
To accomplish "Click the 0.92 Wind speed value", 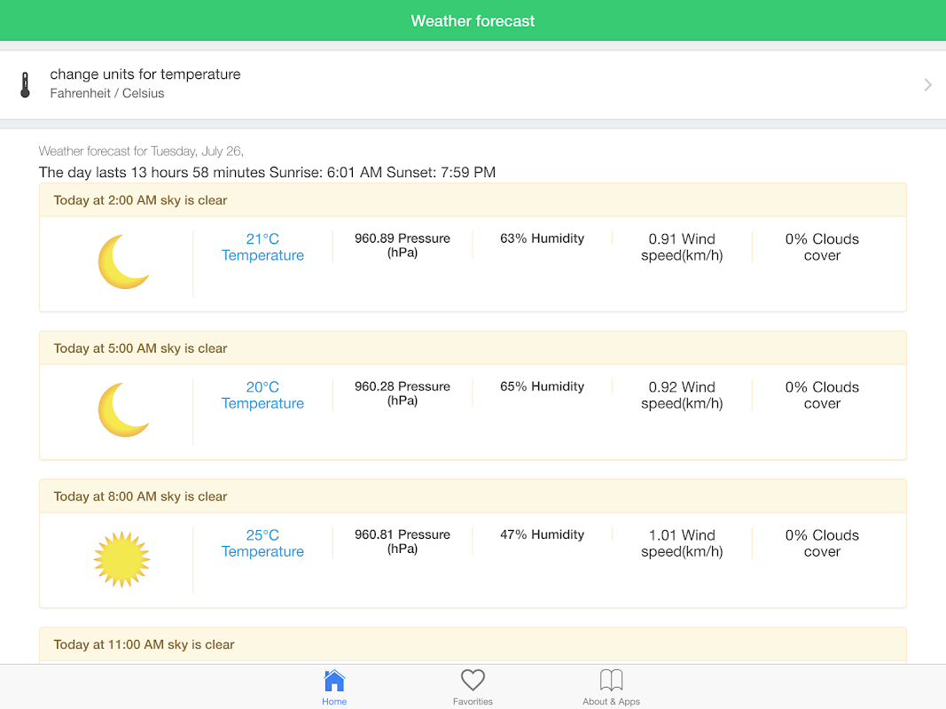I will [682, 395].
